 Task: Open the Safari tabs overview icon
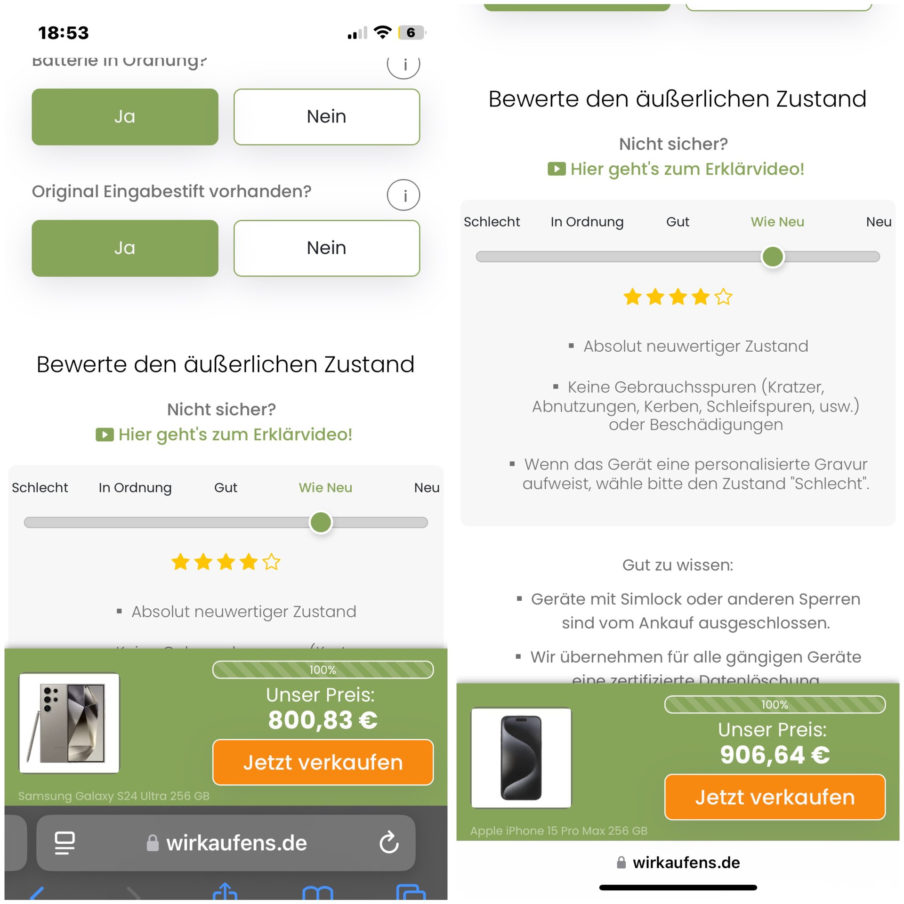(x=411, y=892)
